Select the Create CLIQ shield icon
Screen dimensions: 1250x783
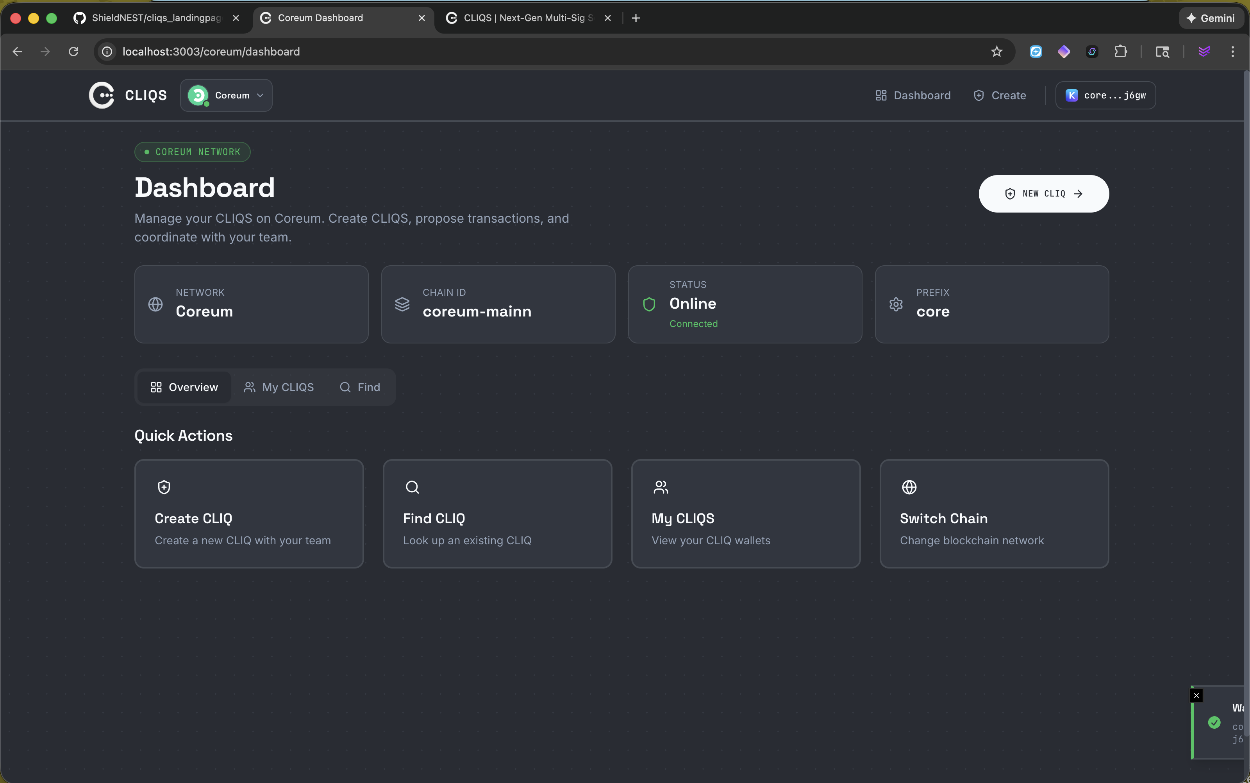[164, 486]
